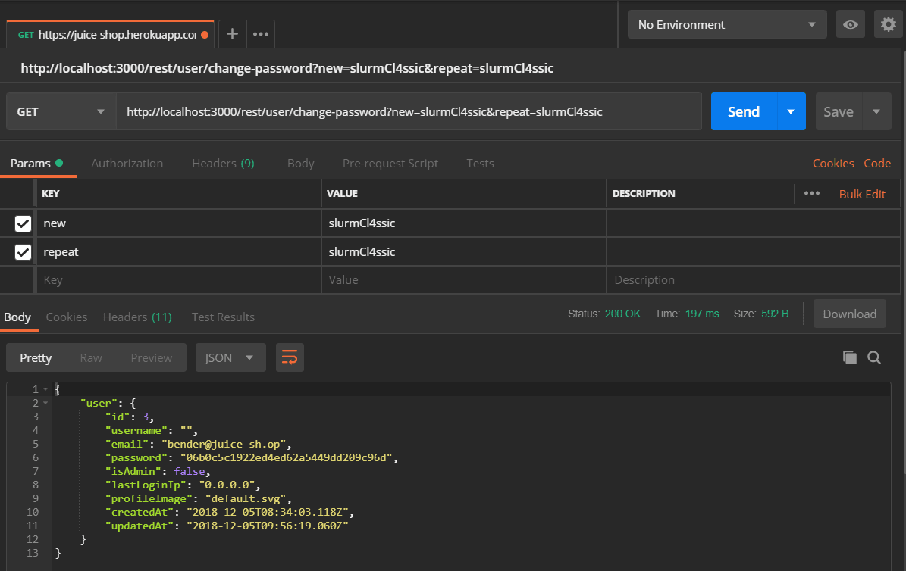Click the updatedAt timestamp value
The height and width of the screenshot is (571, 906).
268,526
